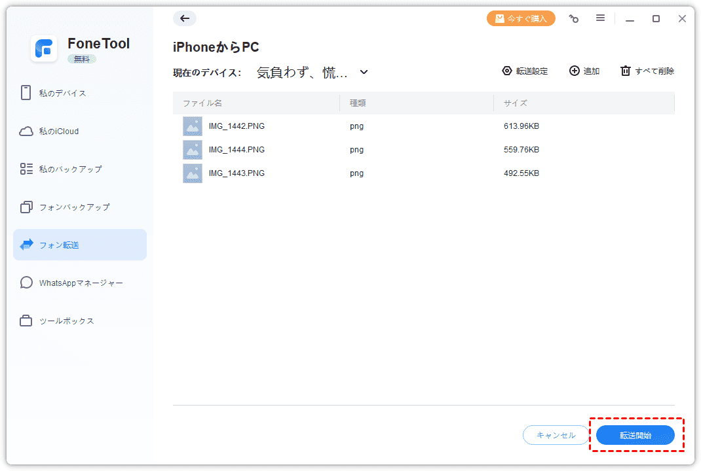Image resolution: width=701 pixels, height=471 pixels.
Task: Select 私のデバイス in sidebar
Action: [62, 93]
